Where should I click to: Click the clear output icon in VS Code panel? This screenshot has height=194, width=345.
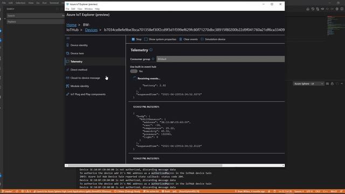tap(327, 84)
